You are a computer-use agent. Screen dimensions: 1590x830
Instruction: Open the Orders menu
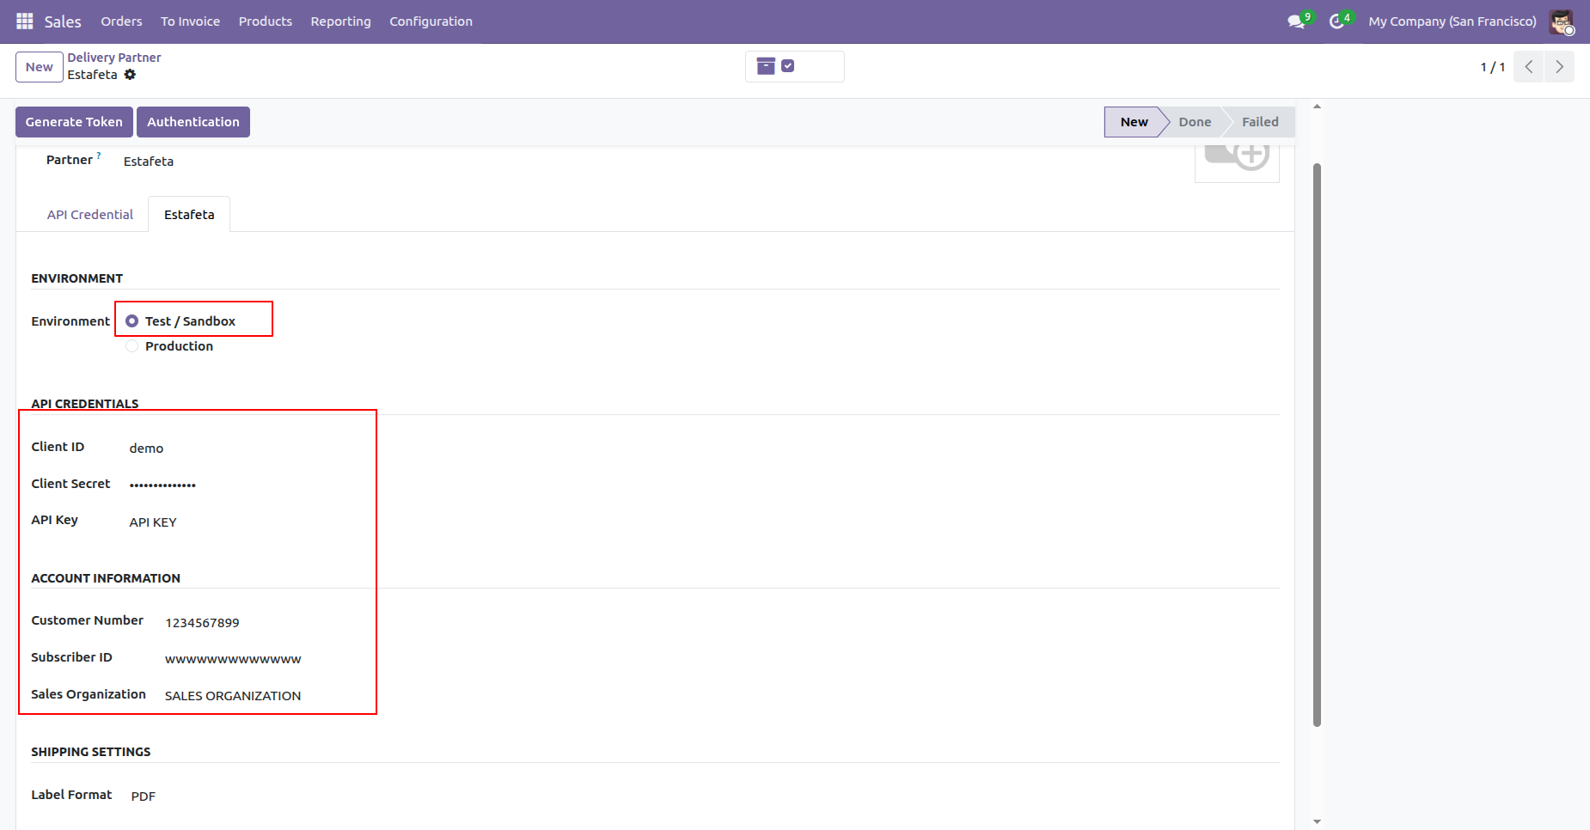(x=121, y=21)
